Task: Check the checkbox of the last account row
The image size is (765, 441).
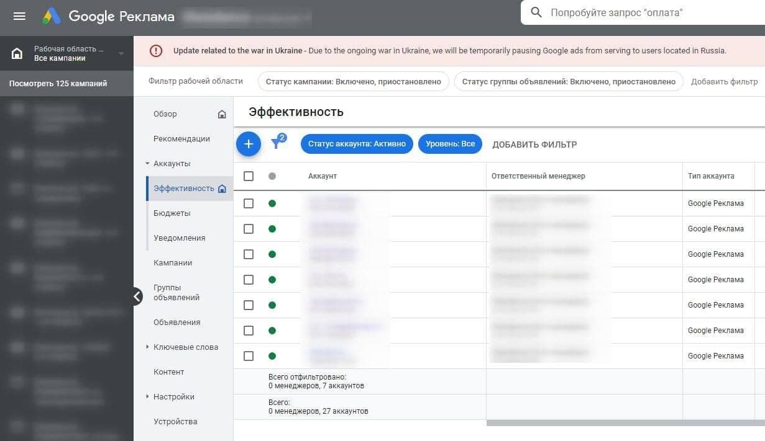Action: [249, 355]
